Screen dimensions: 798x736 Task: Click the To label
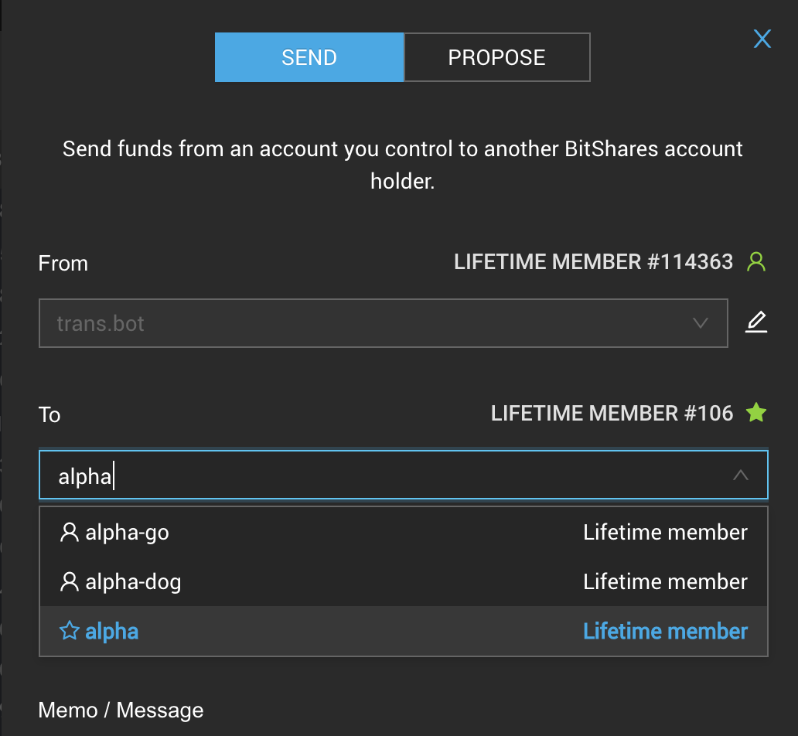(49, 415)
